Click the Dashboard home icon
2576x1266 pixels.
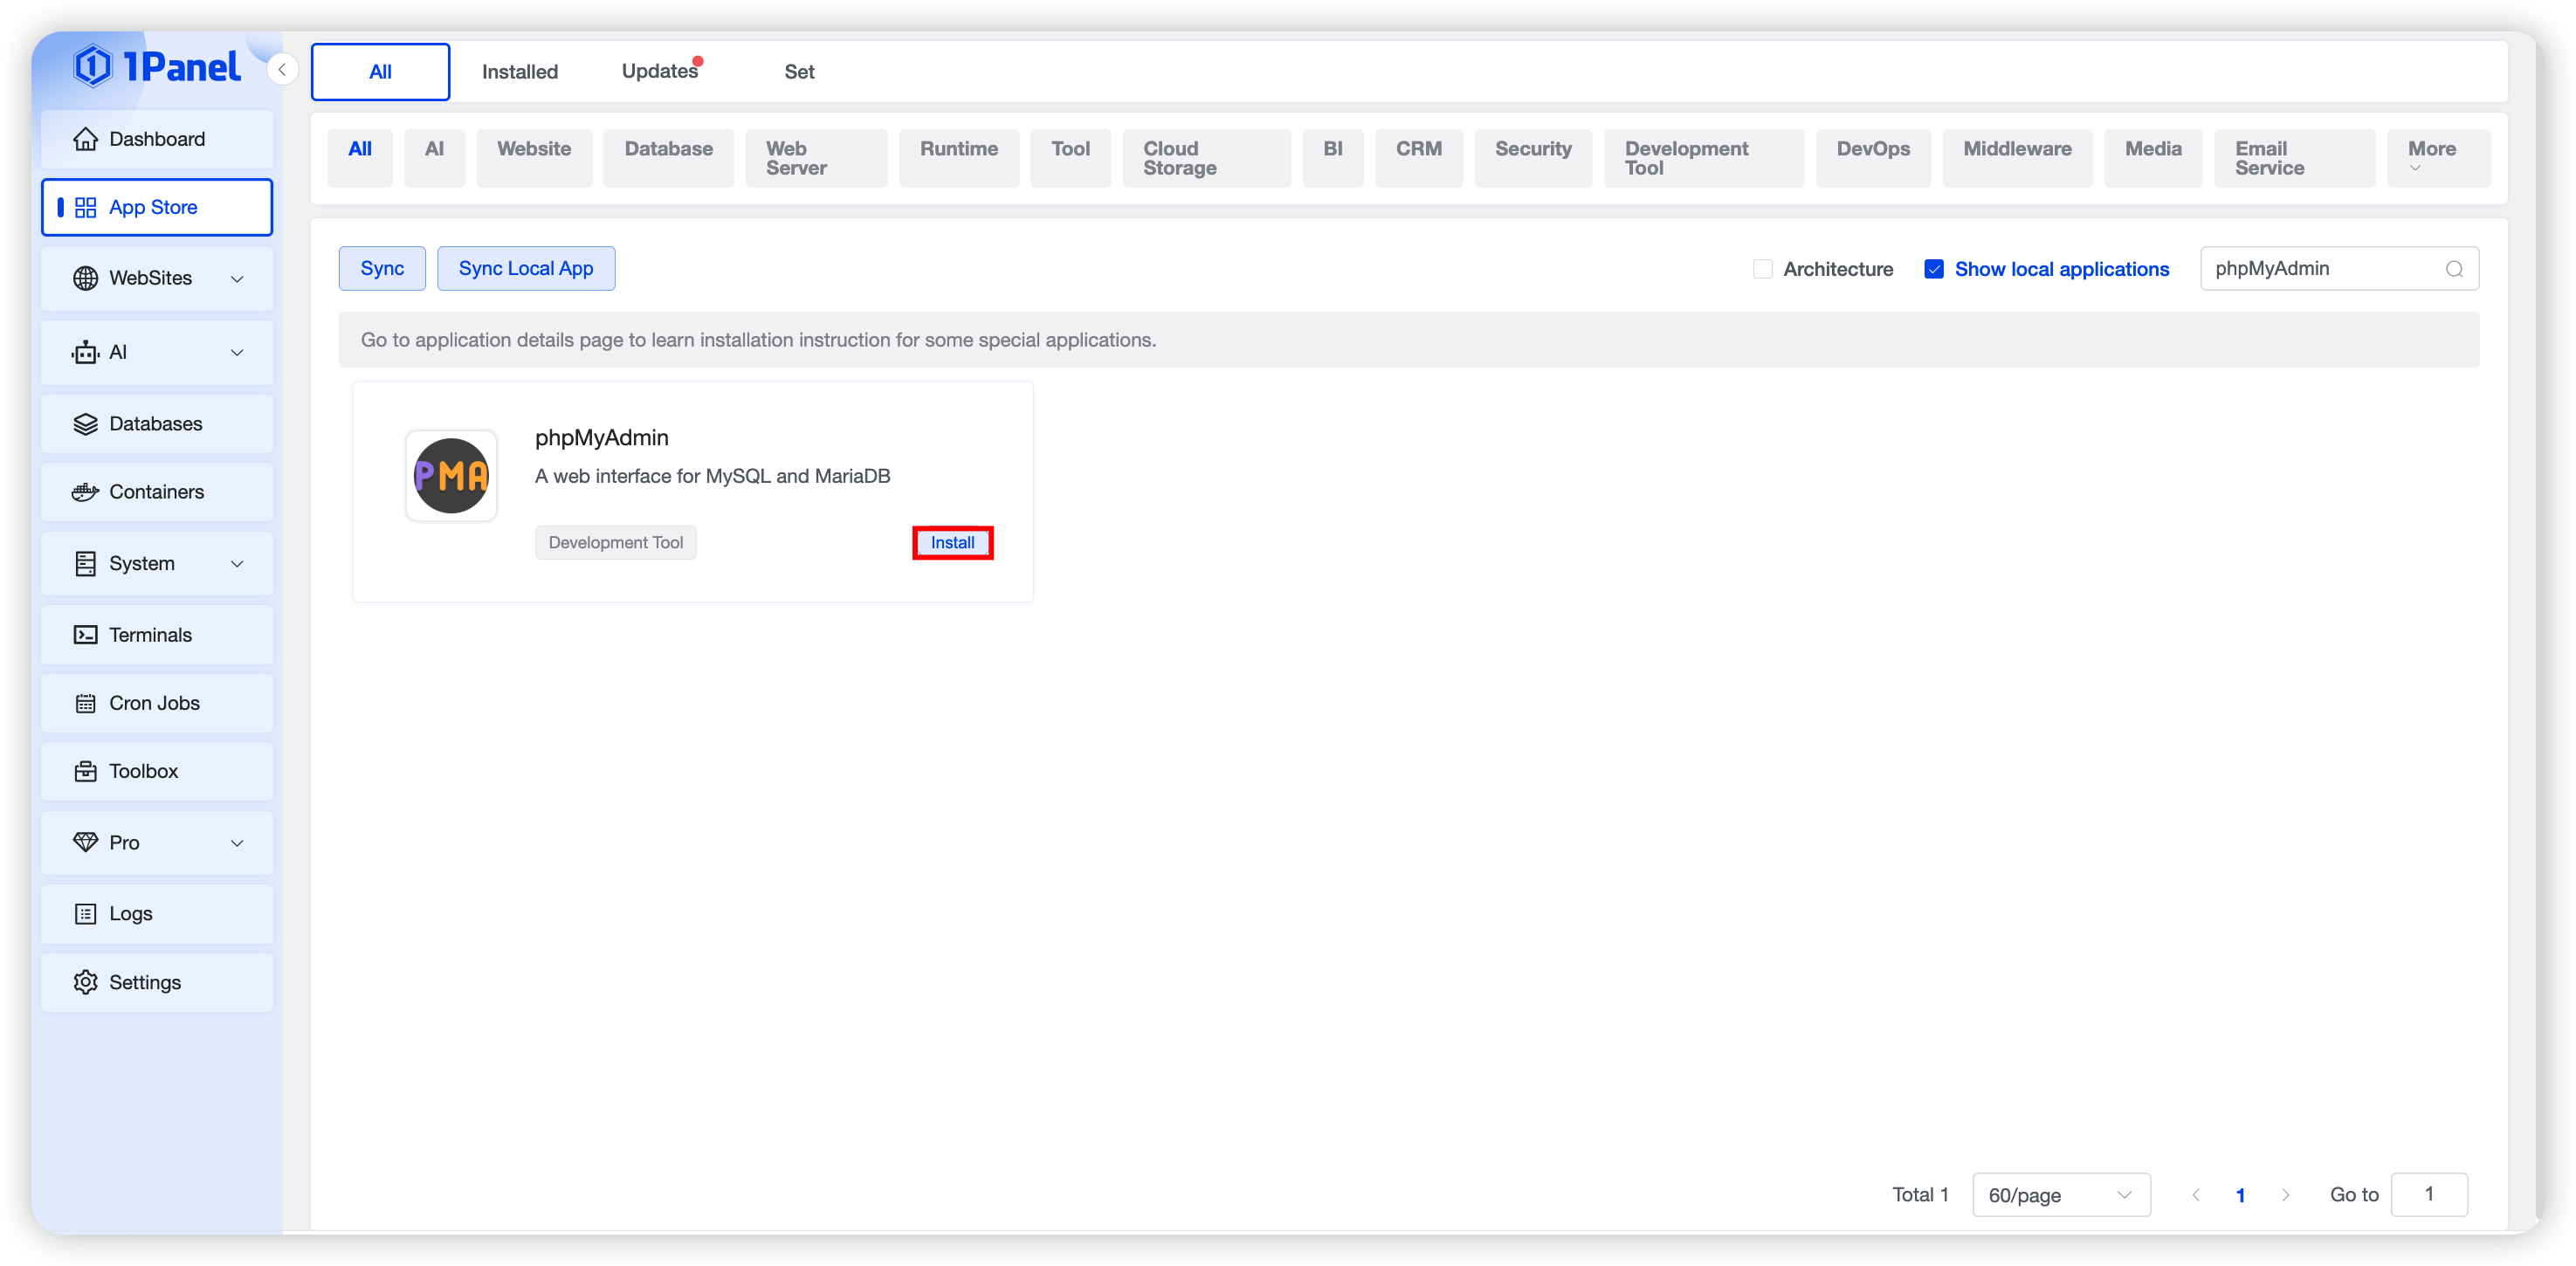pyautogui.click(x=85, y=139)
